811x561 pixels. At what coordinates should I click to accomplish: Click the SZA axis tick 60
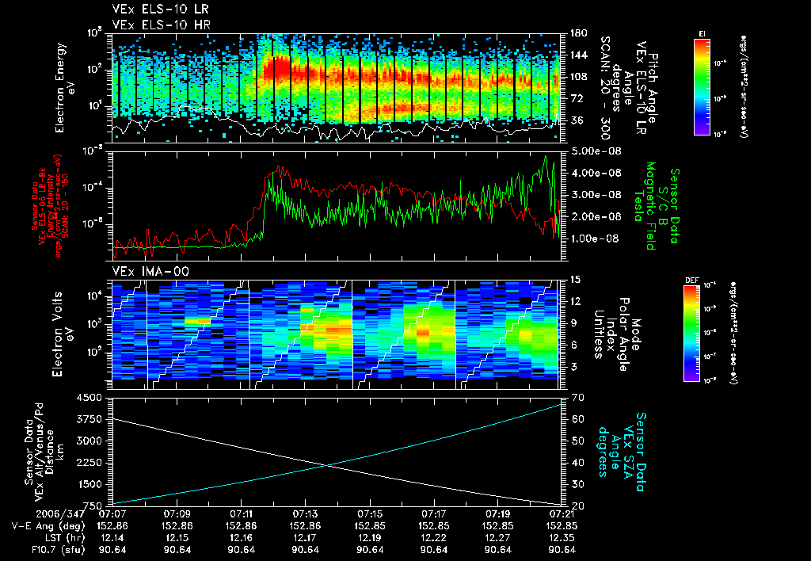coord(578,419)
